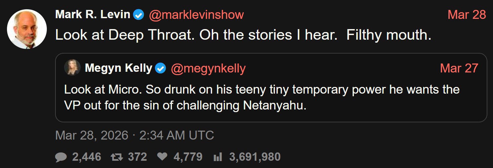
Task: Click the 4,779 likes count
Action: coord(188,157)
